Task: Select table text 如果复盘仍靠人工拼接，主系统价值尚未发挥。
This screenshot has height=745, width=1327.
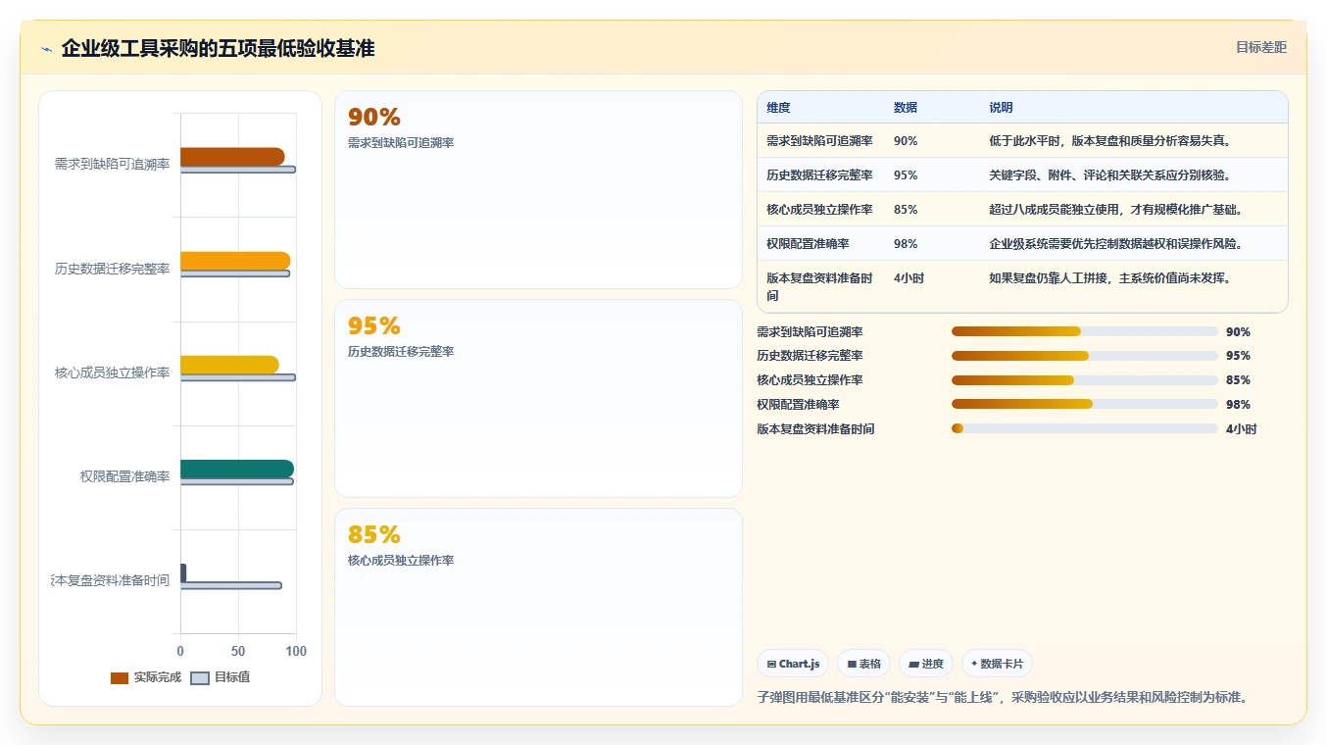Action: pyautogui.click(x=1109, y=278)
